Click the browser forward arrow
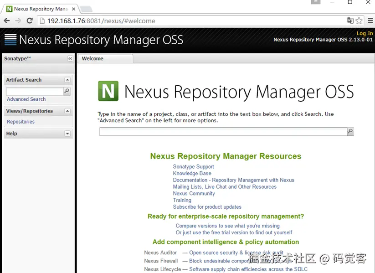Image resolution: width=375 pixels, height=273 pixels. [x=18, y=21]
